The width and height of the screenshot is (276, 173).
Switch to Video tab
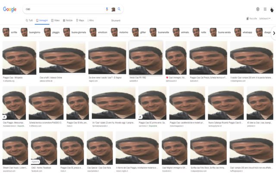click(55, 20)
